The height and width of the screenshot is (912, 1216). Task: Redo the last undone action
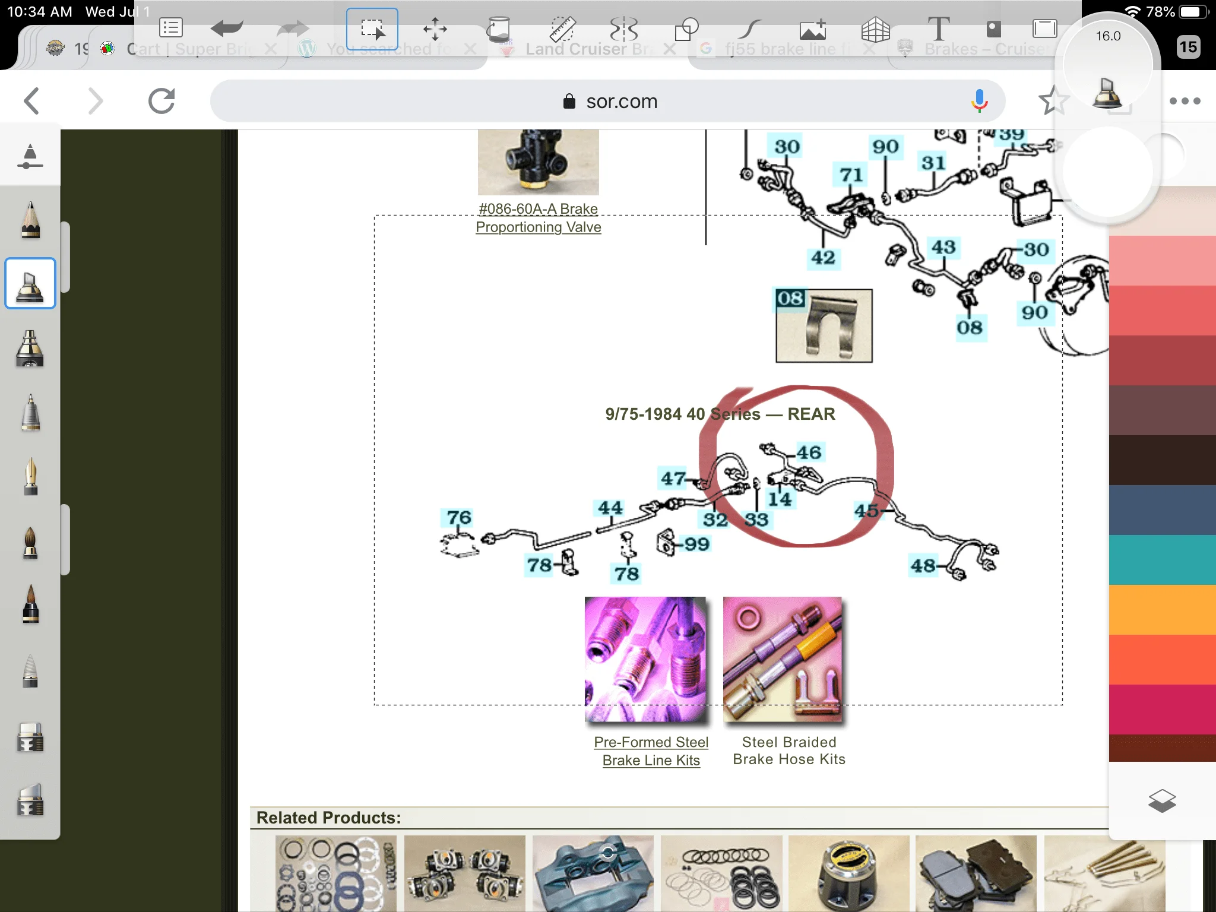[293, 28]
